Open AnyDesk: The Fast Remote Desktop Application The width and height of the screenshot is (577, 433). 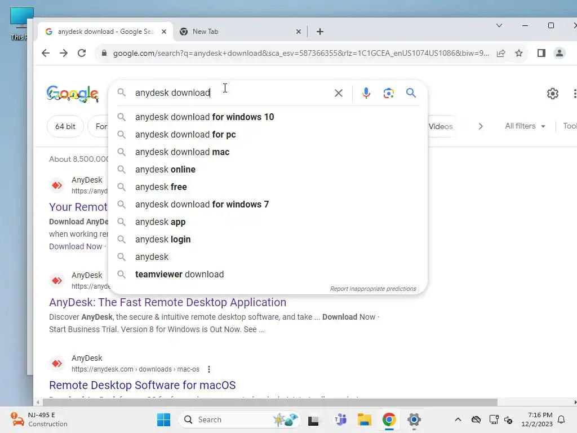pyautogui.click(x=167, y=302)
